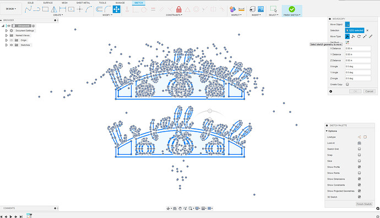Open the Measure inspect tool
Screen dimensions: 380x218
coord(241,9)
